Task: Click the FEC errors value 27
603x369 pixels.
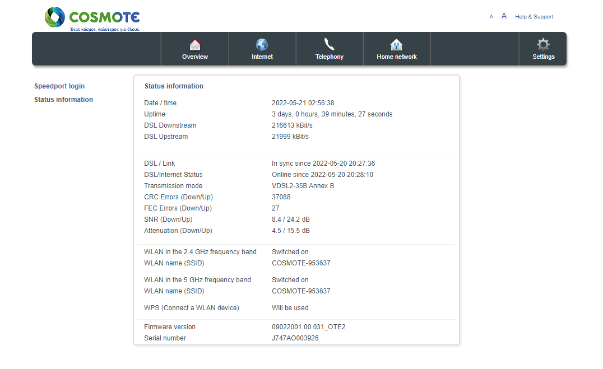Action: [275, 208]
